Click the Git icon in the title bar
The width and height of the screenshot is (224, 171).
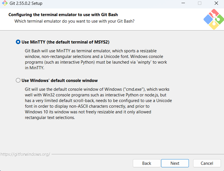5,3
